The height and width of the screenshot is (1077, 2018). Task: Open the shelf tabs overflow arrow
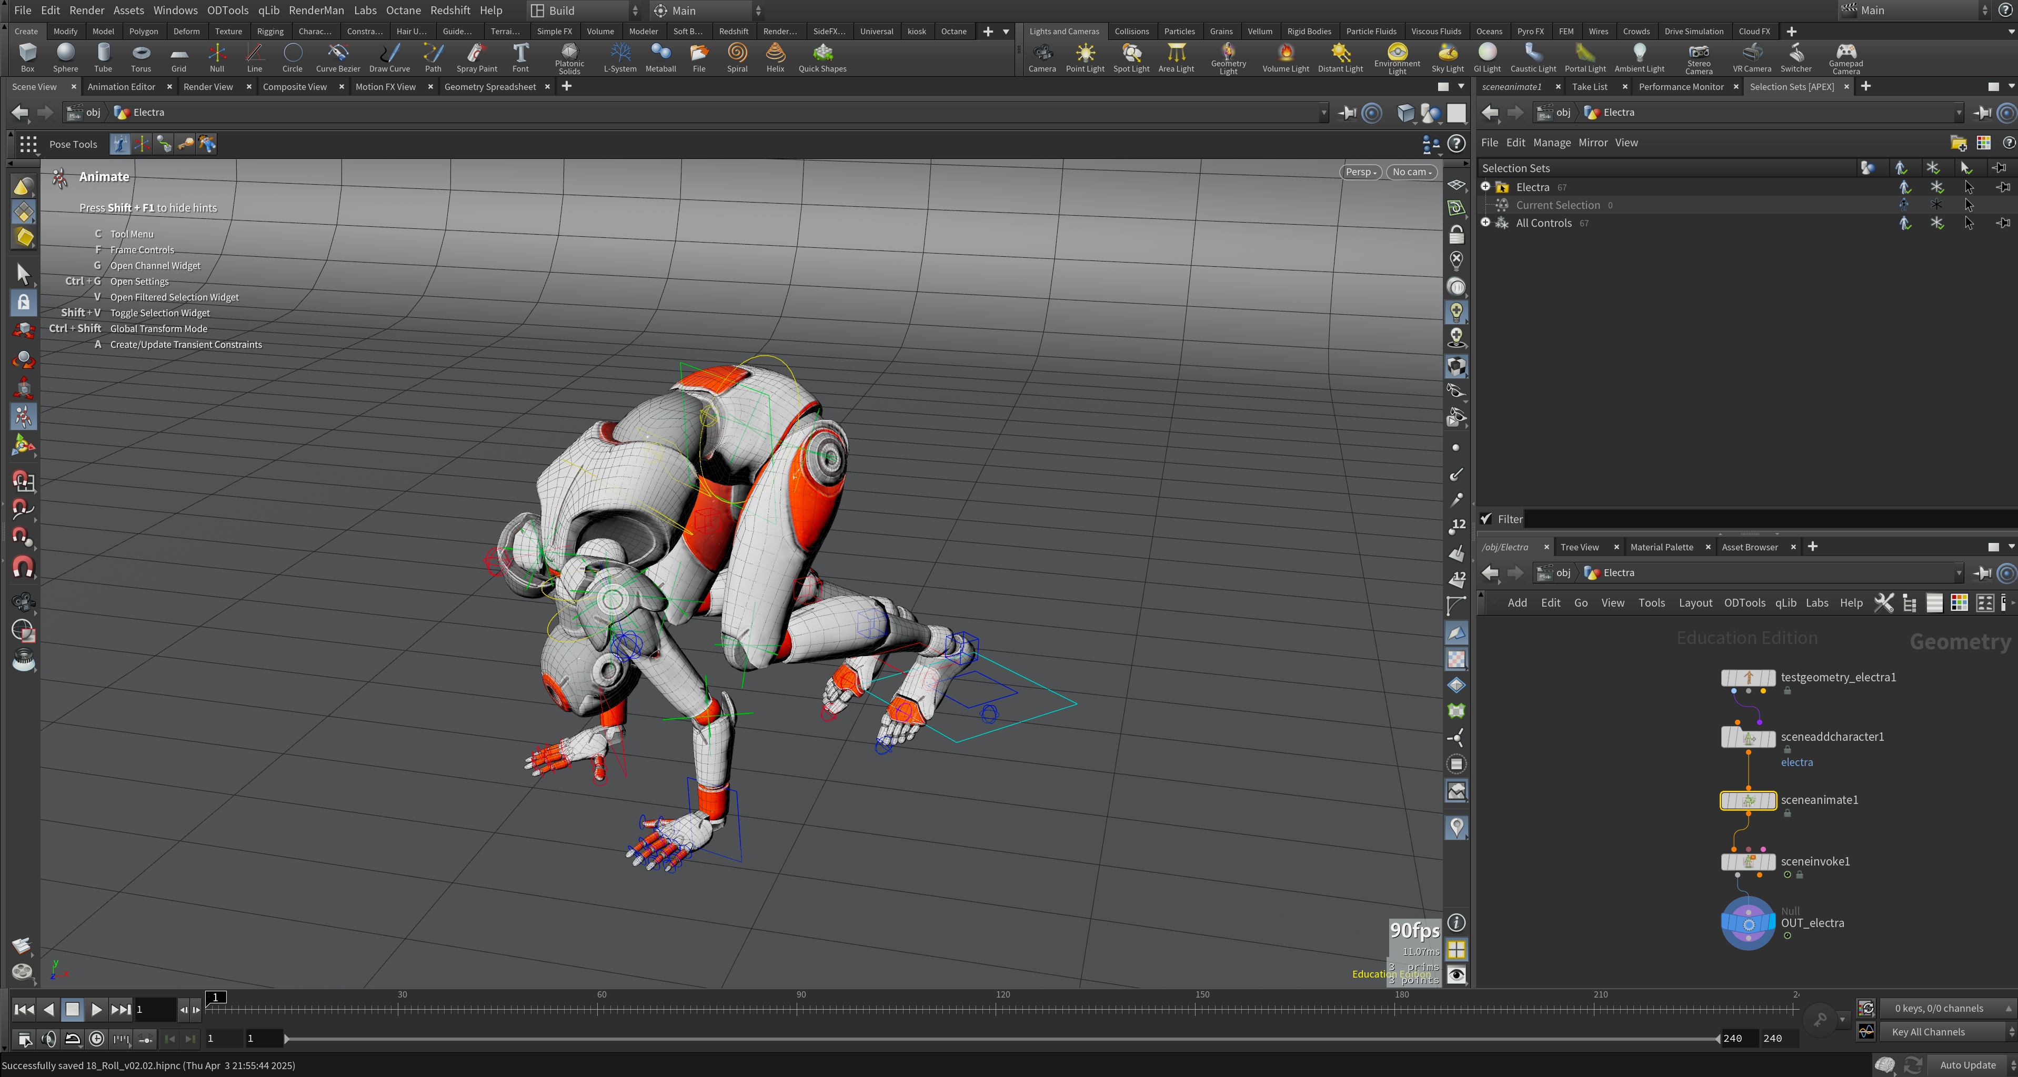click(x=1006, y=32)
